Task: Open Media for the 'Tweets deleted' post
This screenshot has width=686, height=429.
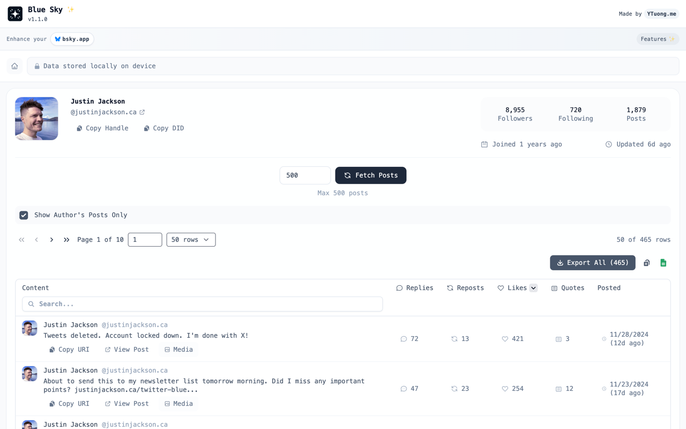Action: tap(178, 350)
